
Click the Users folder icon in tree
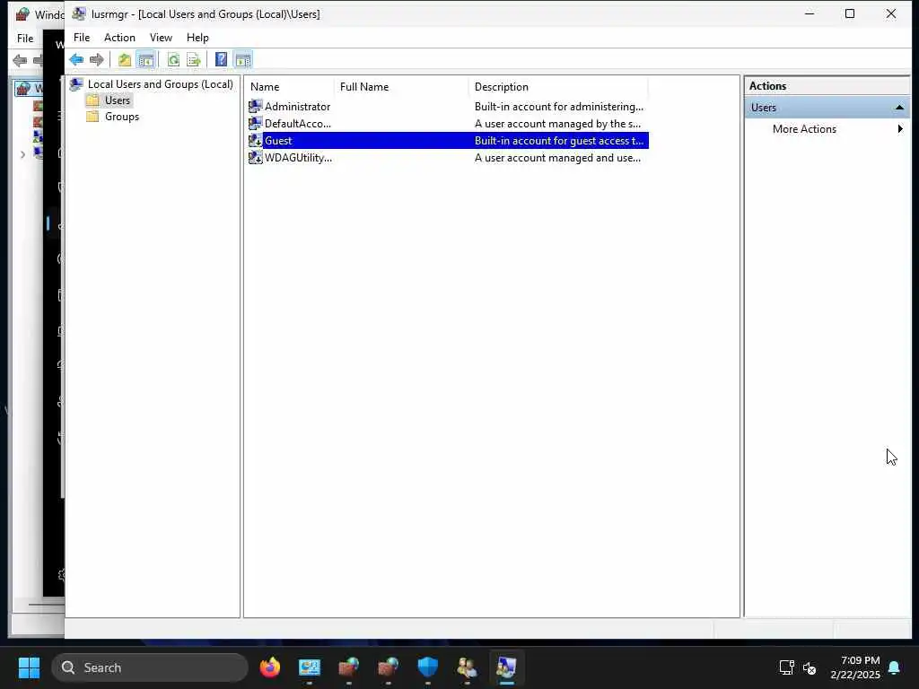point(92,100)
